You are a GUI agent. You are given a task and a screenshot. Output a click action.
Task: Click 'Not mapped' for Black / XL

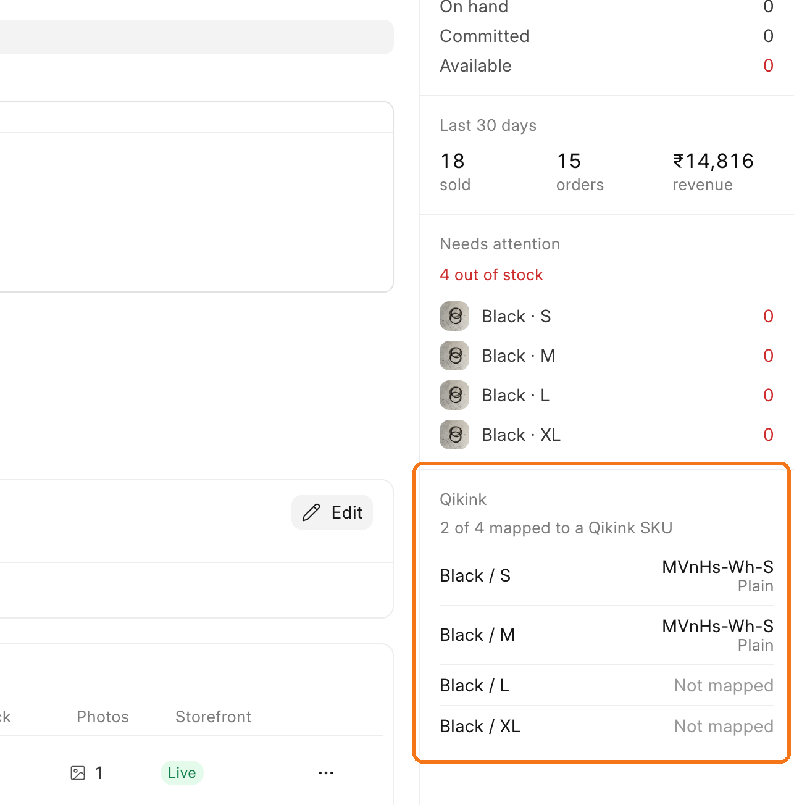[x=724, y=726]
